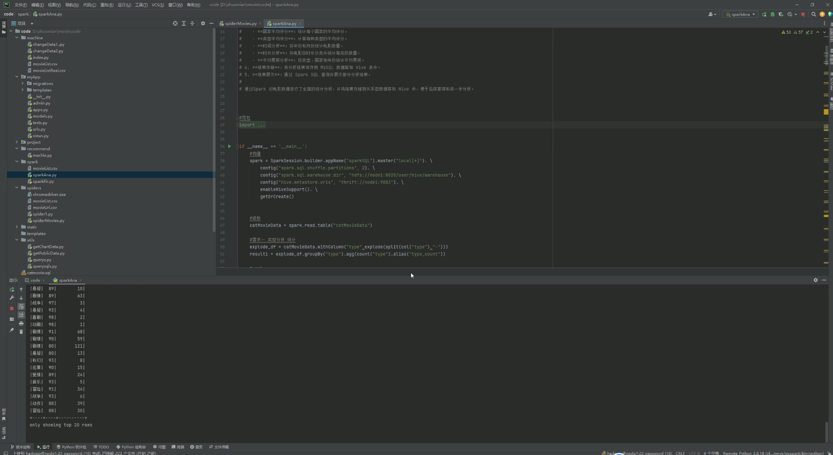Open sparkFir.py in the project tree
833x455 pixels.
point(43,182)
